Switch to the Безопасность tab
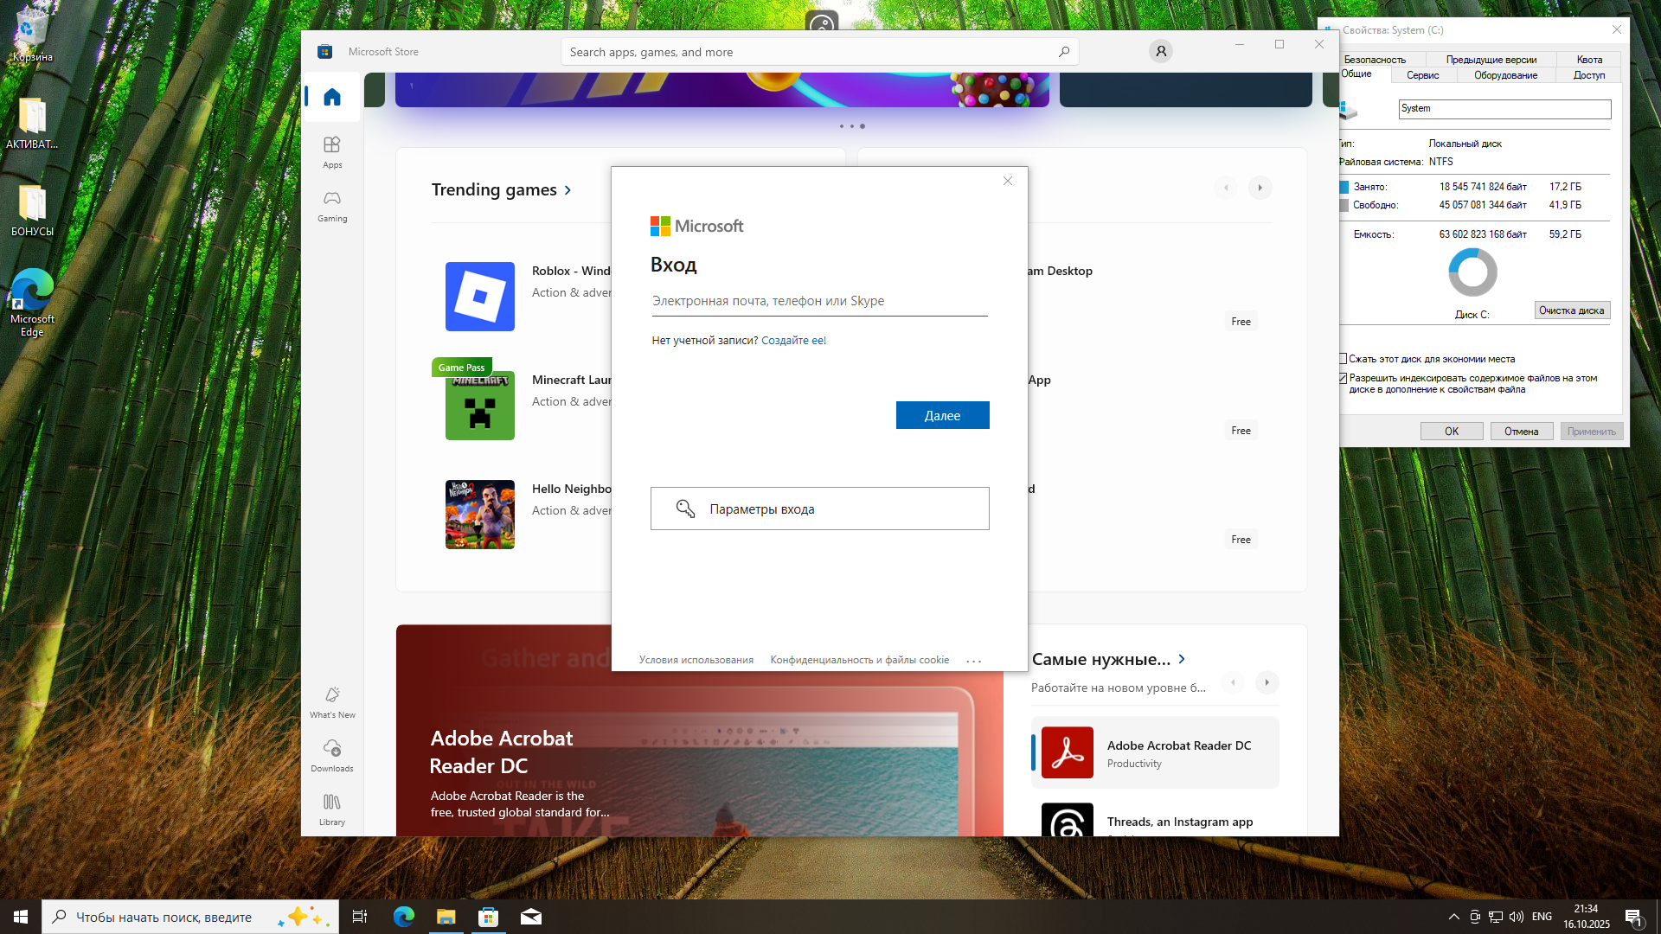 coord(1374,60)
